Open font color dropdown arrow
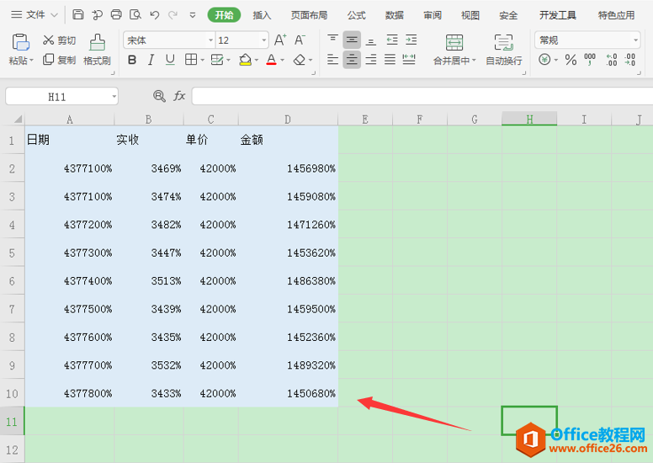 (x=283, y=61)
